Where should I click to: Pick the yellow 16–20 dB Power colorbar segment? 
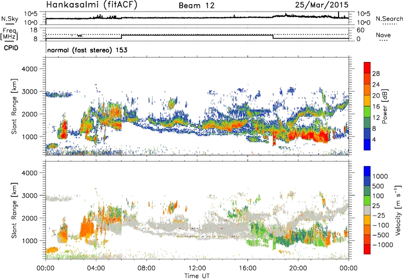[367, 101]
